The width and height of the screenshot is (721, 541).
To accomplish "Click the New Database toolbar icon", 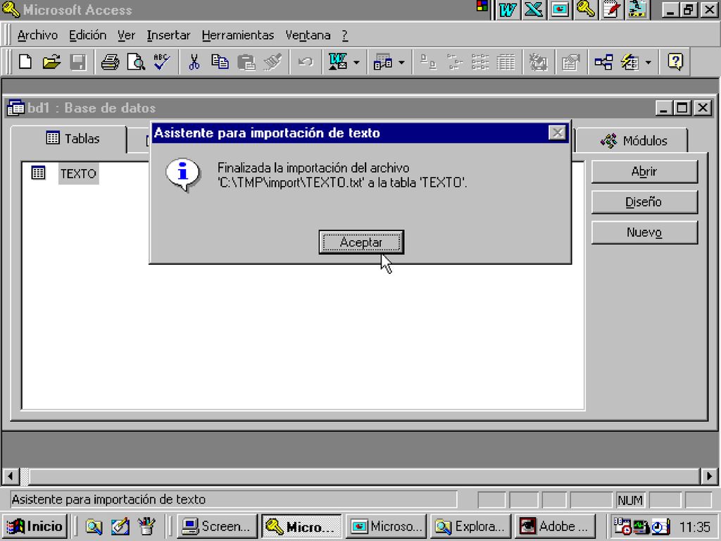I will click(26, 62).
